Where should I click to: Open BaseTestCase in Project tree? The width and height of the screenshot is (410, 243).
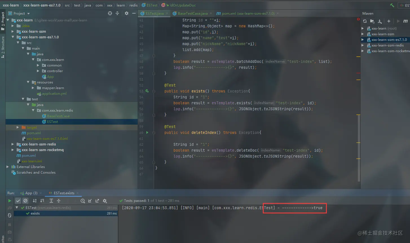[58, 116]
